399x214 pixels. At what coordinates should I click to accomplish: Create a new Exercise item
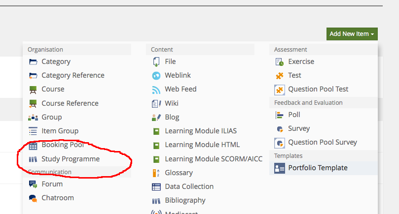tap(301, 61)
